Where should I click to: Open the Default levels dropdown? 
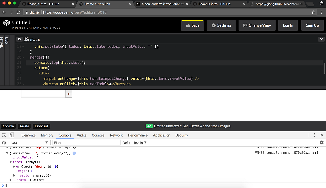pos(134,142)
